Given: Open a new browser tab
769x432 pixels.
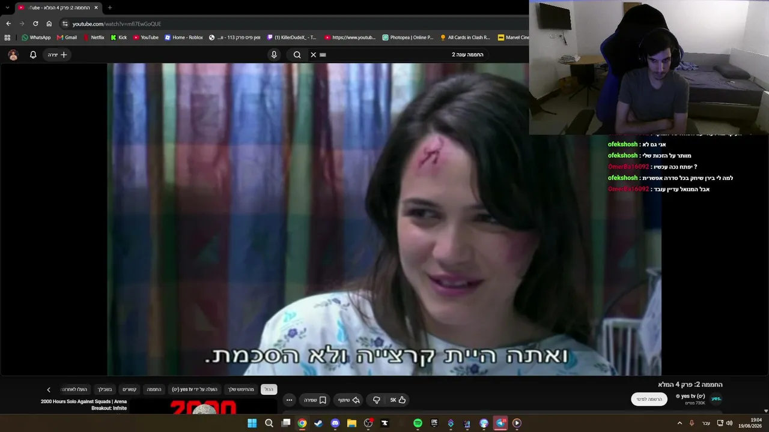Looking at the screenshot, I should tap(109, 8).
